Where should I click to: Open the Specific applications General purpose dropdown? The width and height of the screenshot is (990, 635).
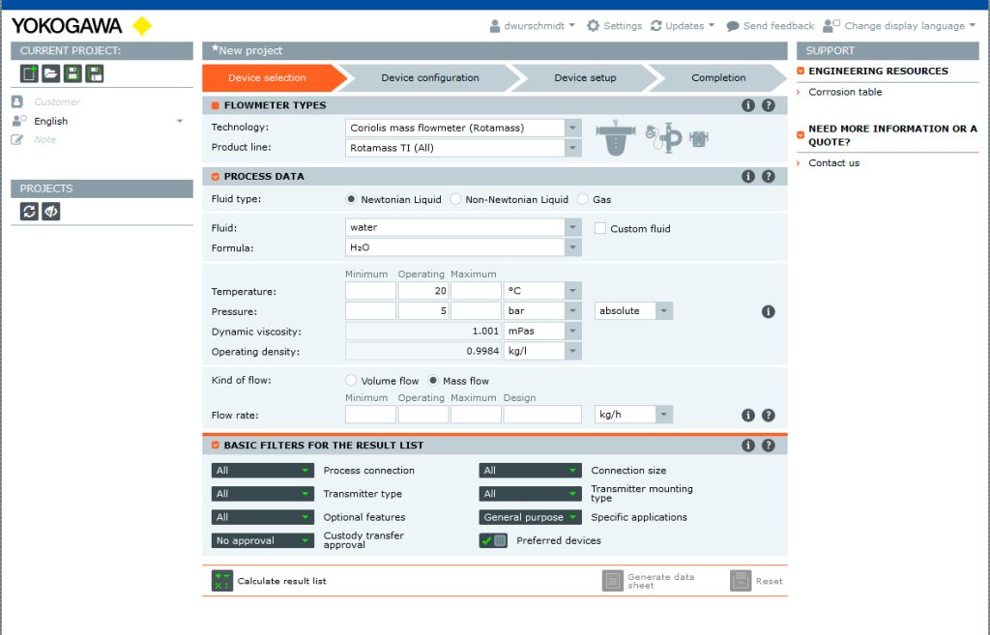(531, 517)
